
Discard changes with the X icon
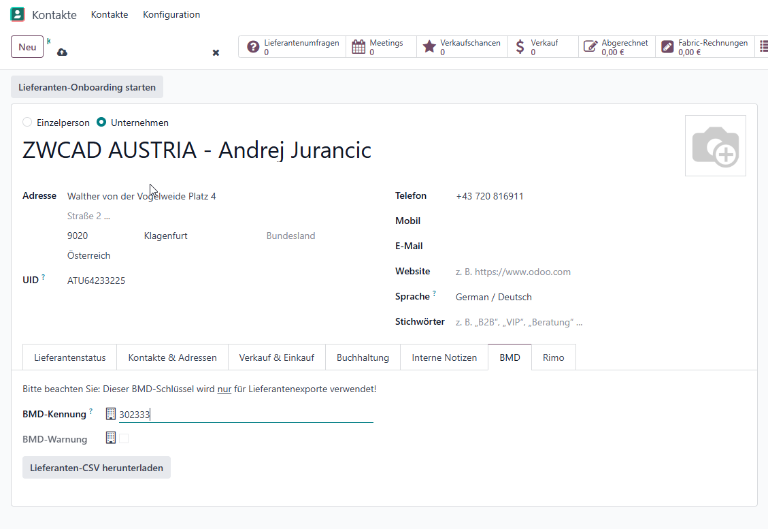point(216,52)
